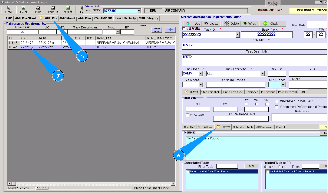This screenshot has height=193, width=328.
Task: Click the Update icon in editor toolbar
Action: 206,24
